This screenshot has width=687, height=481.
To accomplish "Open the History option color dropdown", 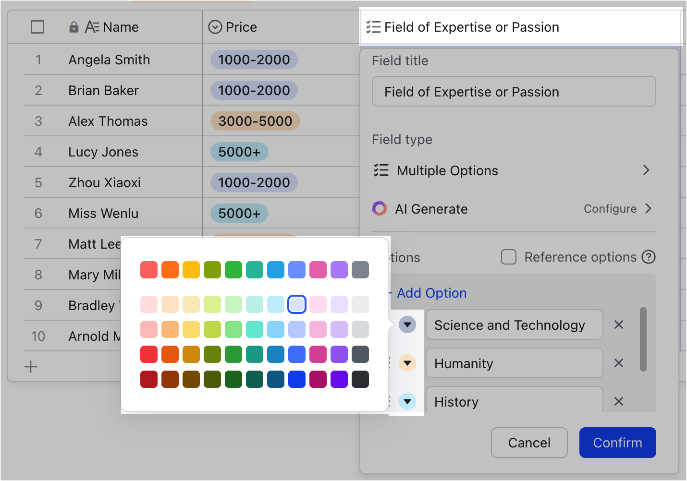I will (407, 401).
